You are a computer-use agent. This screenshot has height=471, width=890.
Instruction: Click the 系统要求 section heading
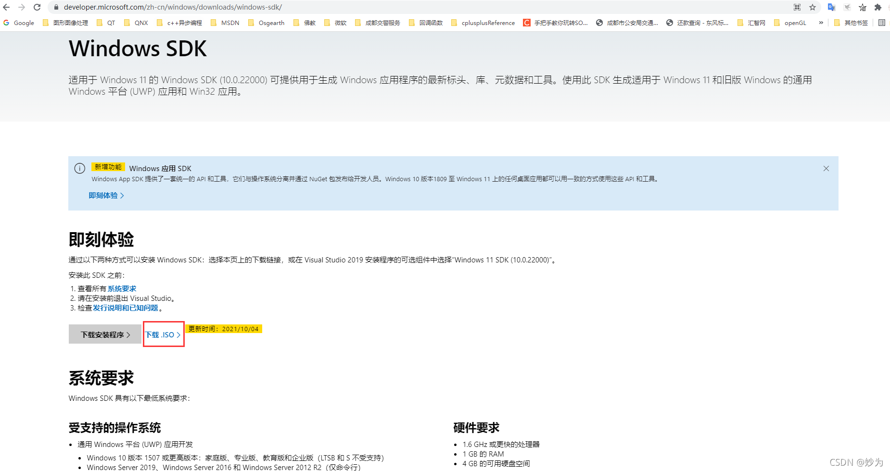101,378
